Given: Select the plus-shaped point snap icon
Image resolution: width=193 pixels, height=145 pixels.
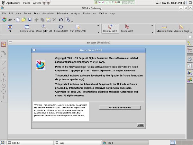Looking at the screenshot, I should (x=4, y=97).
